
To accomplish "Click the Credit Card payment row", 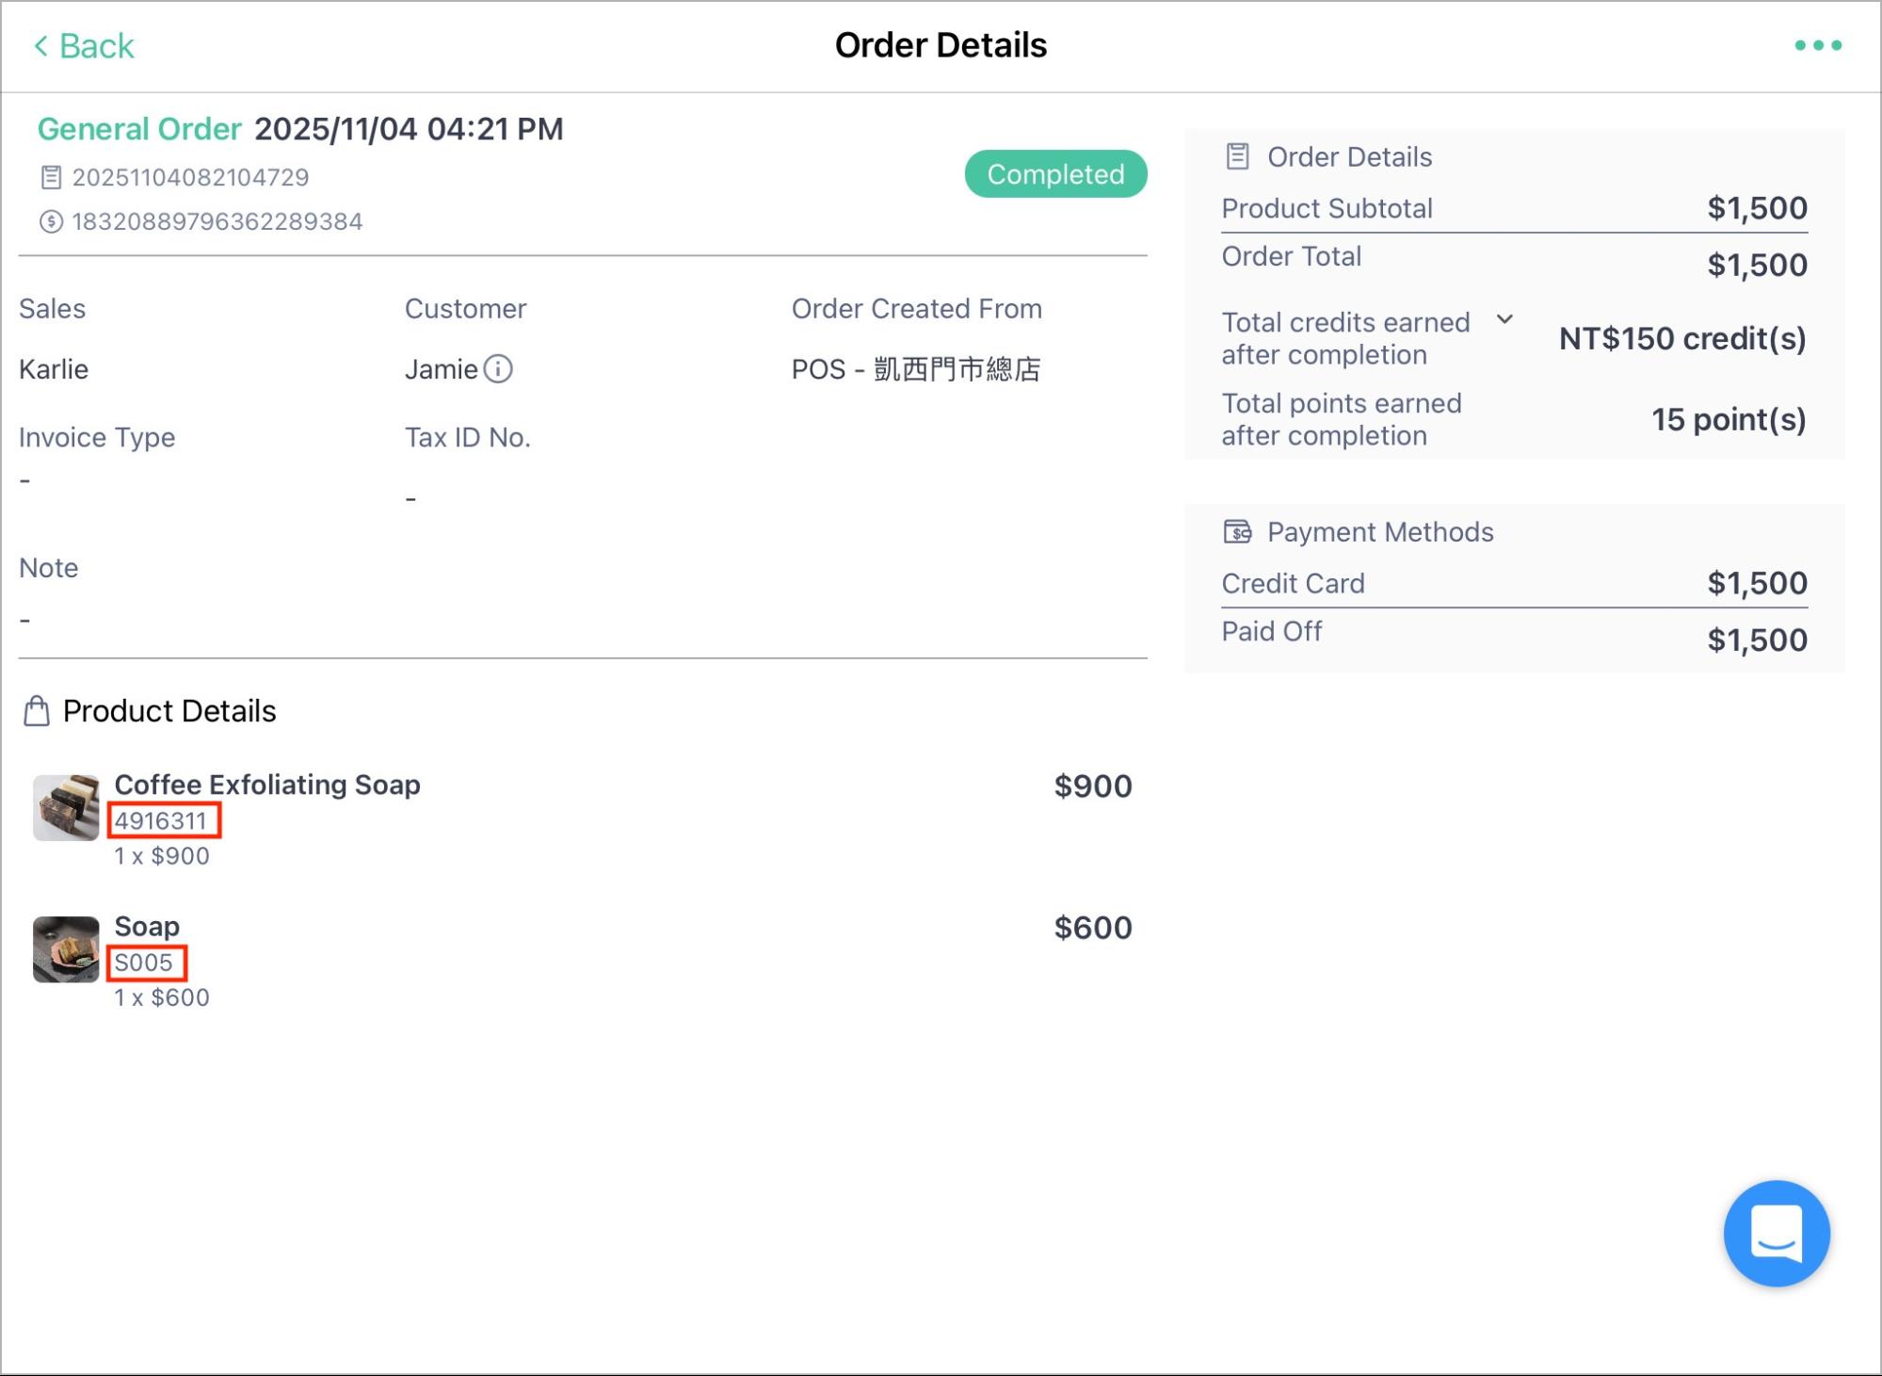I will pyautogui.click(x=1514, y=584).
